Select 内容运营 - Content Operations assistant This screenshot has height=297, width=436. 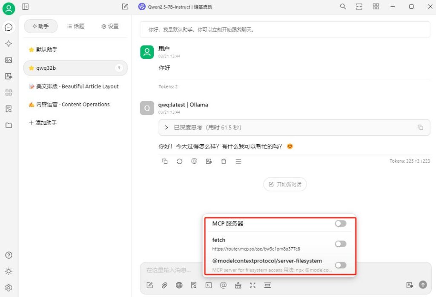pyautogui.click(x=75, y=105)
